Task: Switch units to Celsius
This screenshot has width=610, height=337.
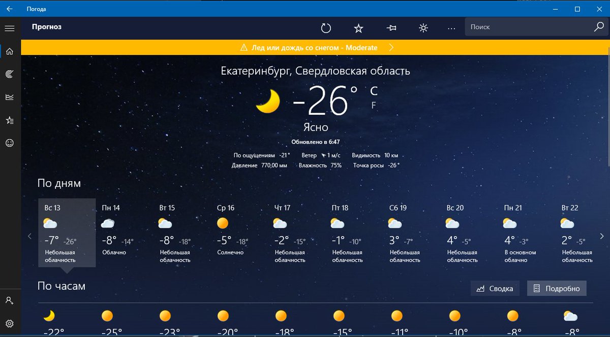Action: pos(374,91)
